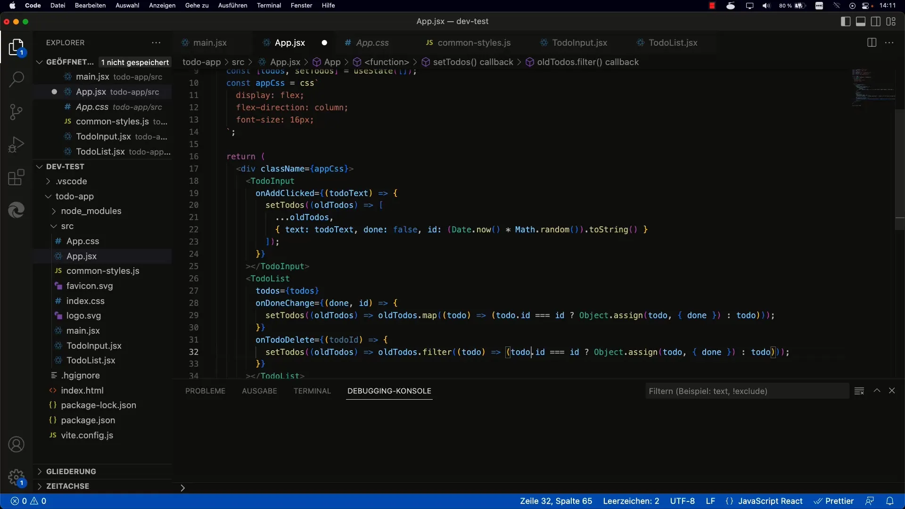
Task: Focus the debug console filter input
Action: pyautogui.click(x=747, y=391)
